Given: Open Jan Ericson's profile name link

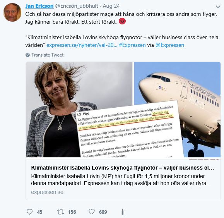Looking at the screenshot, I should [39, 6].
